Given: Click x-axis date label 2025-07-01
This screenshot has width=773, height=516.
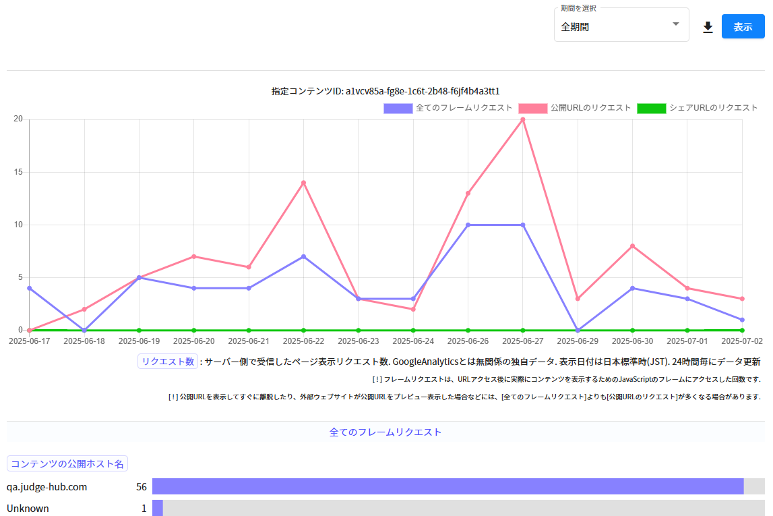Looking at the screenshot, I should coord(687,341).
